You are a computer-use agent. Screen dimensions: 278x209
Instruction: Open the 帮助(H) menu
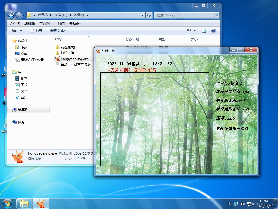pyautogui.click(x=75, y=24)
